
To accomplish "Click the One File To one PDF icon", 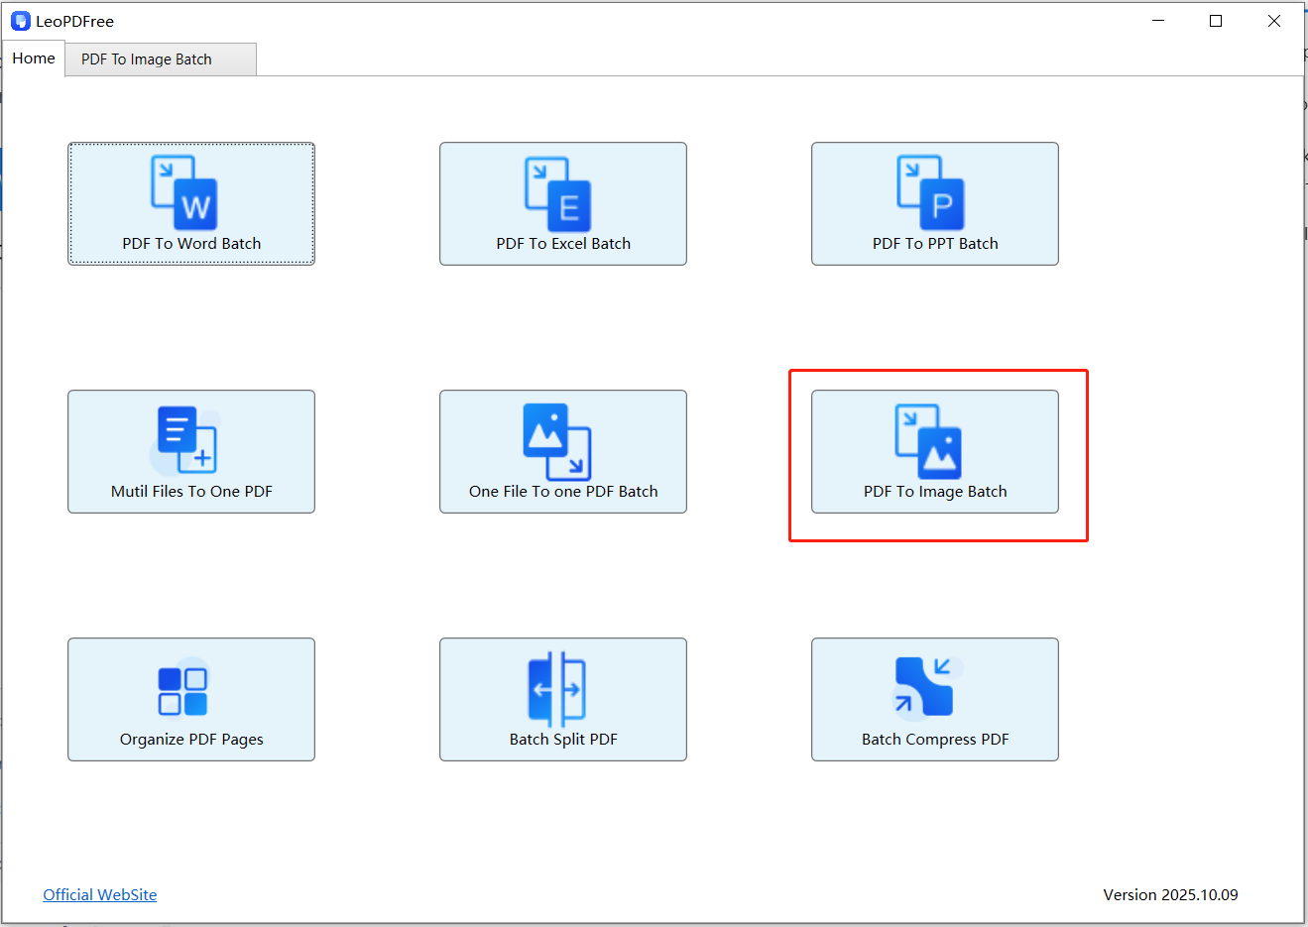I will point(557,440).
